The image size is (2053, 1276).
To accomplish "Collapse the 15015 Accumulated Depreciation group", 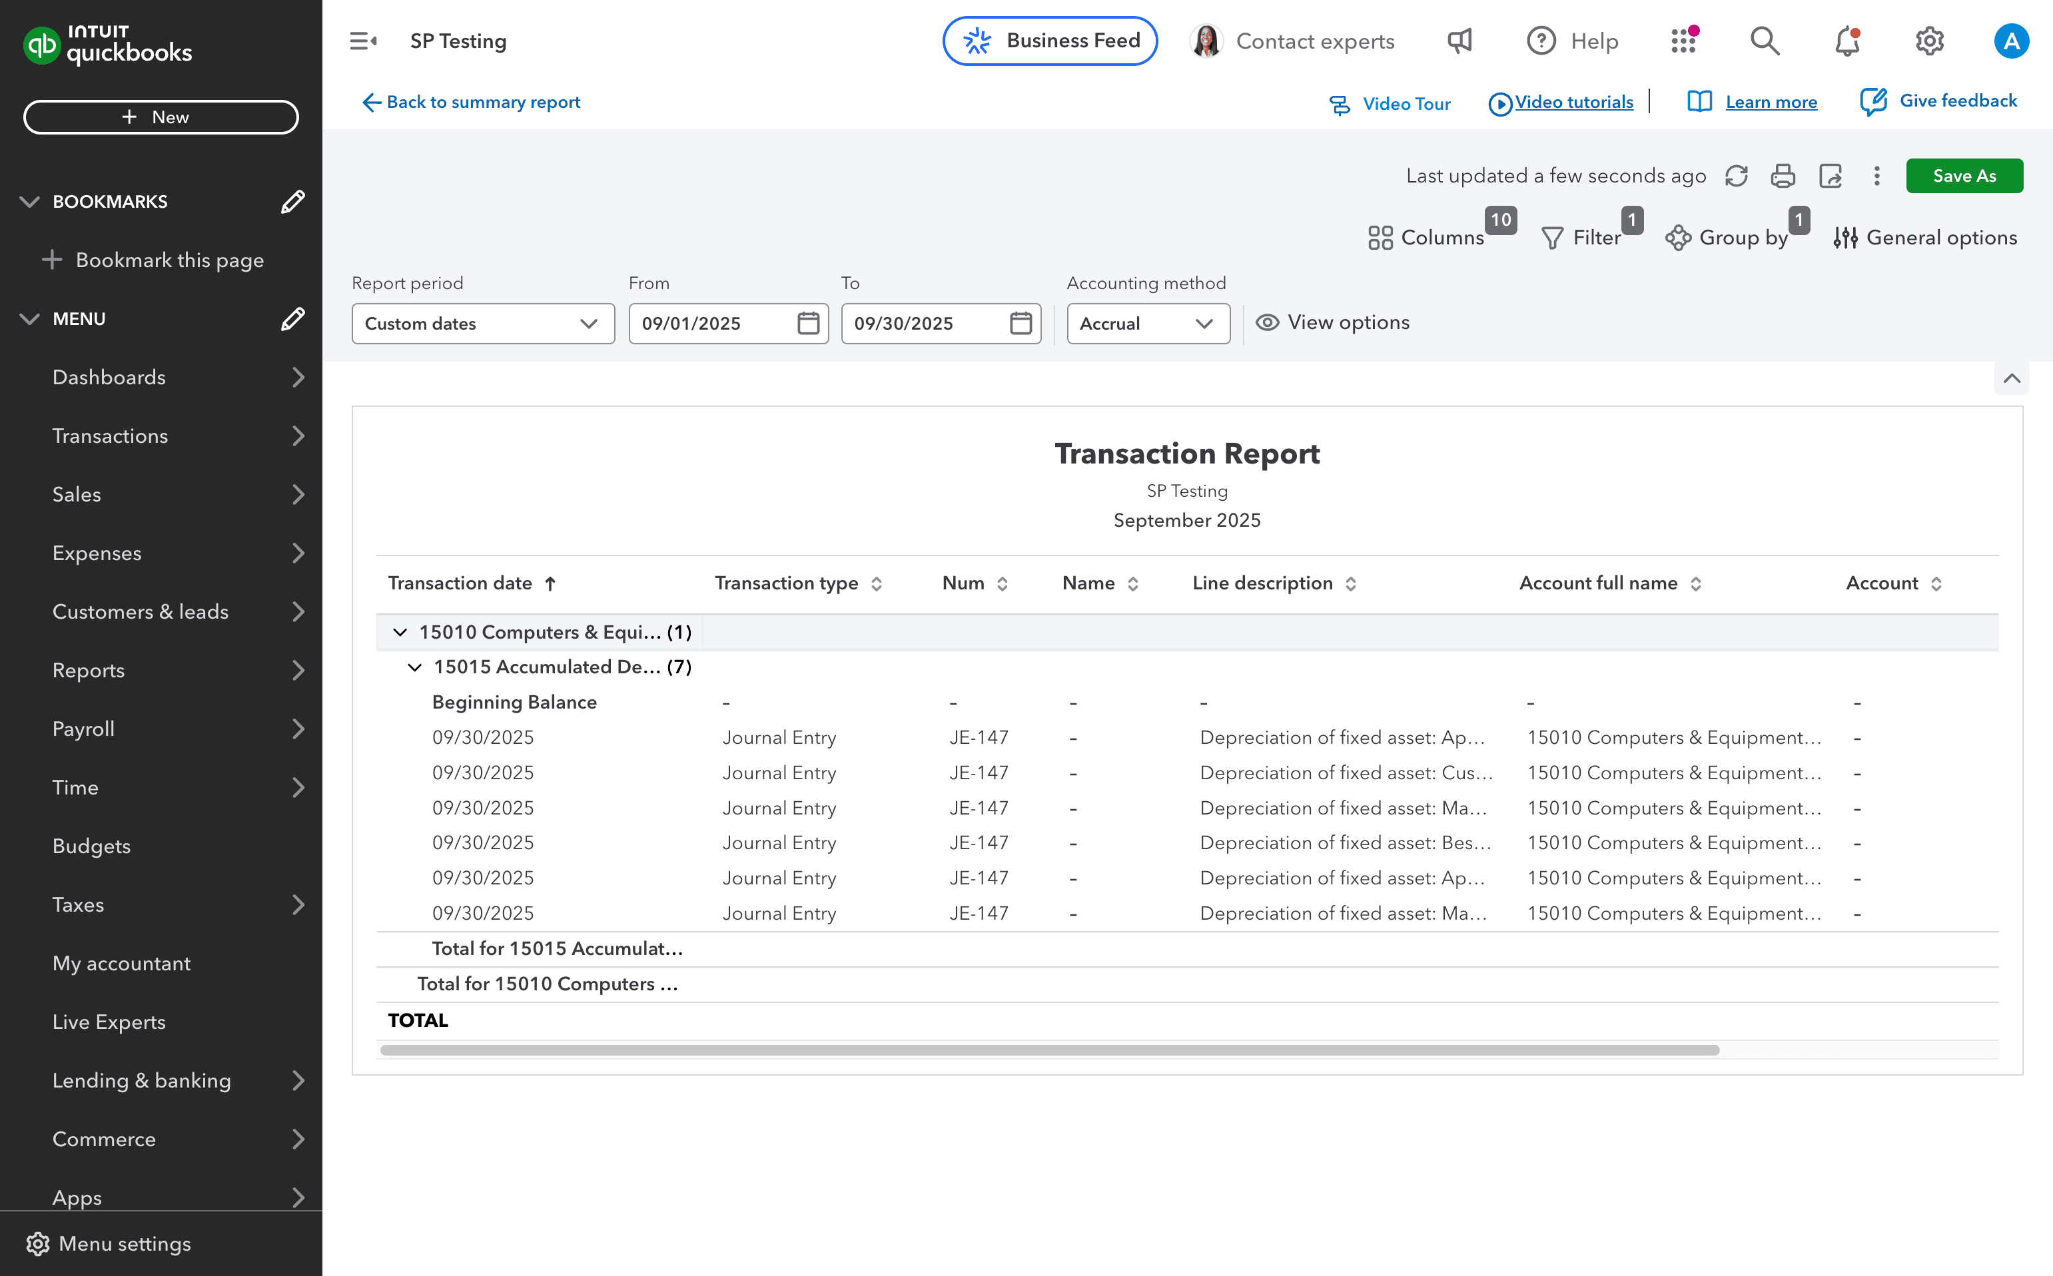I will tap(414, 667).
